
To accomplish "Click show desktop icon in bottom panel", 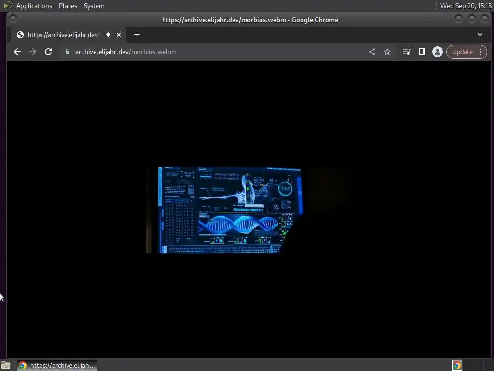I will (6, 365).
